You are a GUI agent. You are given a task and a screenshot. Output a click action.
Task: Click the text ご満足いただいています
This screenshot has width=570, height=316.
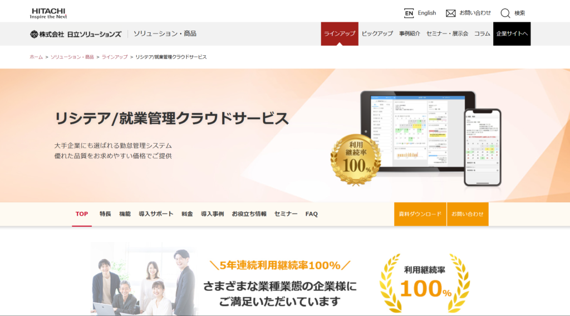click(280, 302)
